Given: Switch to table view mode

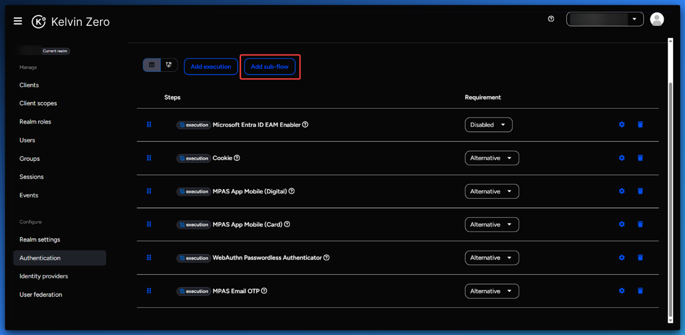Looking at the screenshot, I should tap(152, 65).
